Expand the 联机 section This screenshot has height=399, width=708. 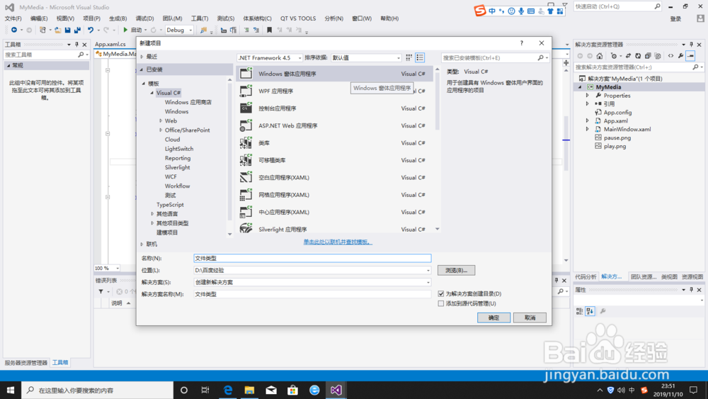(x=142, y=244)
